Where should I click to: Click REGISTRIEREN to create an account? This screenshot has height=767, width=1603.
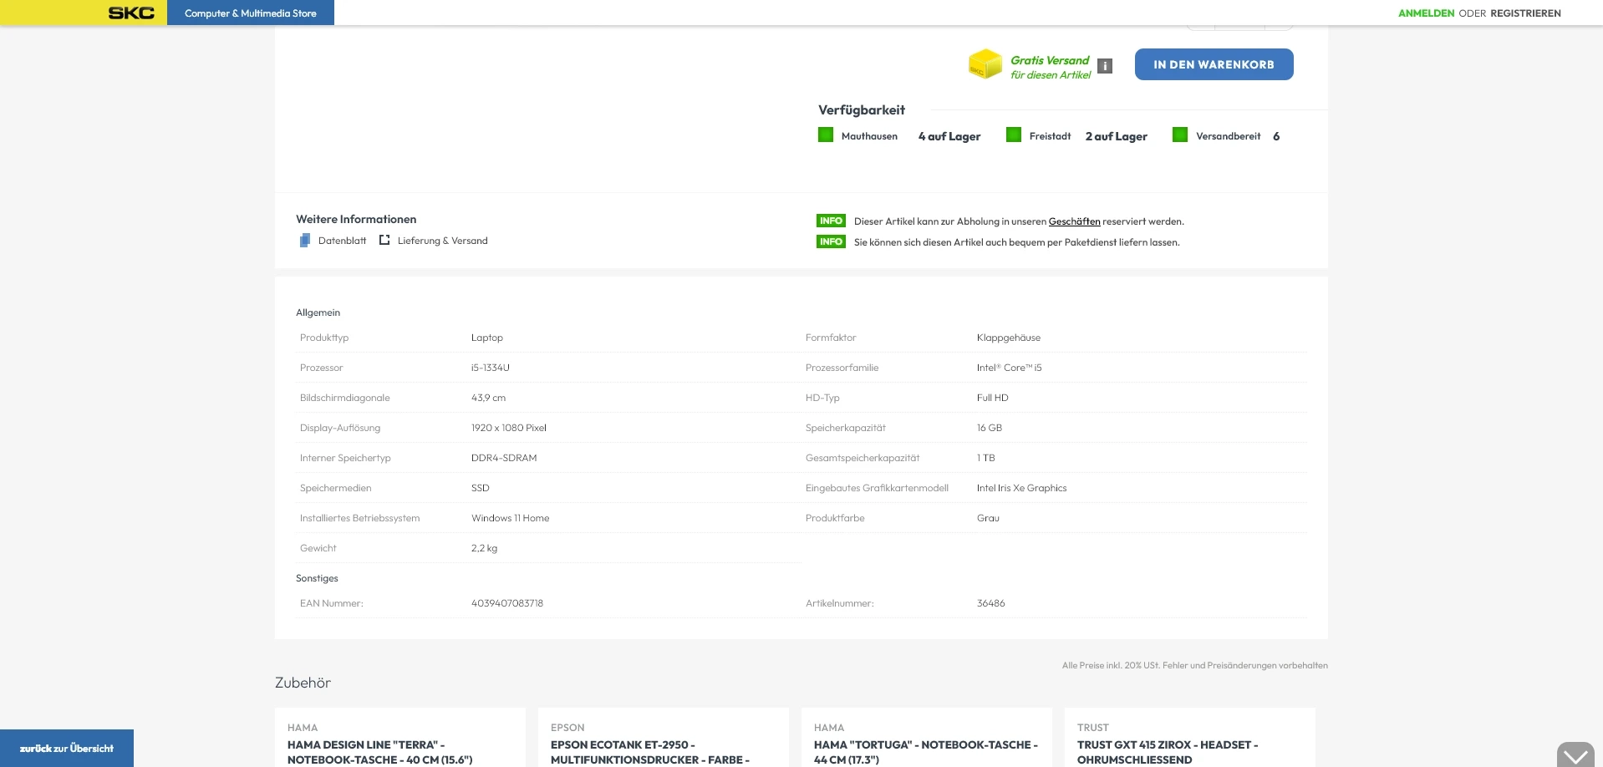pyautogui.click(x=1525, y=13)
